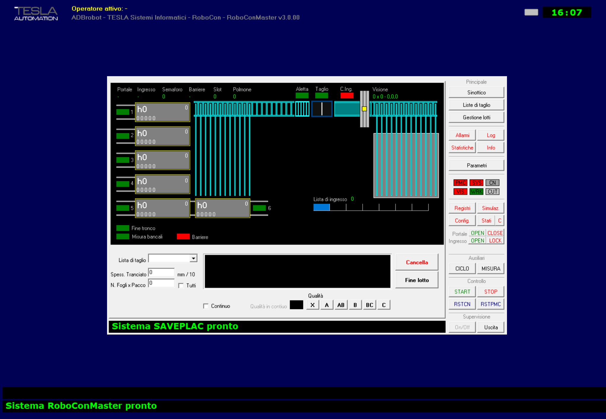Viewport: 606px width, 419px height.
Task: Click the MISURA measurement icon
Action: point(490,269)
